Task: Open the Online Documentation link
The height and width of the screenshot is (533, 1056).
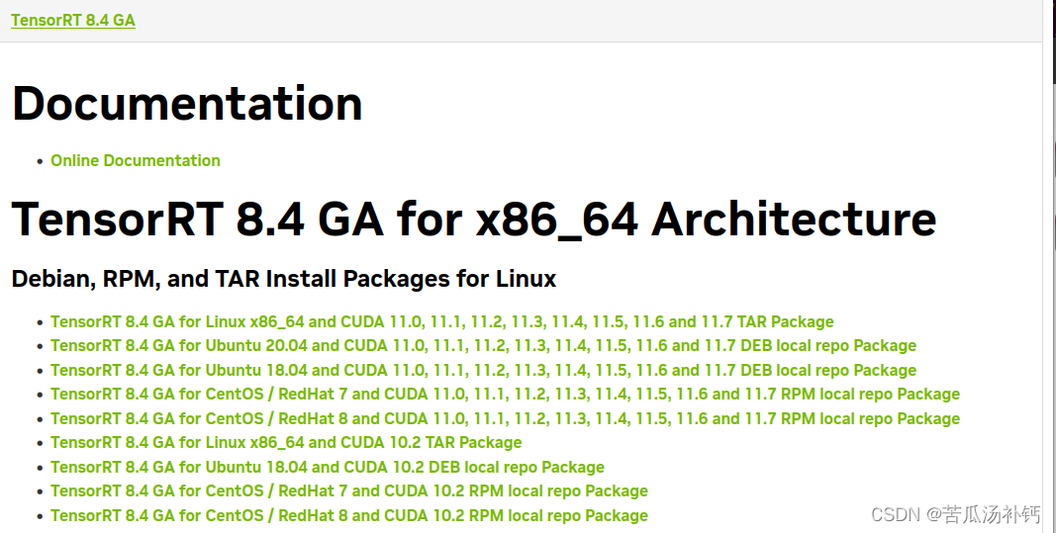Action: (136, 161)
